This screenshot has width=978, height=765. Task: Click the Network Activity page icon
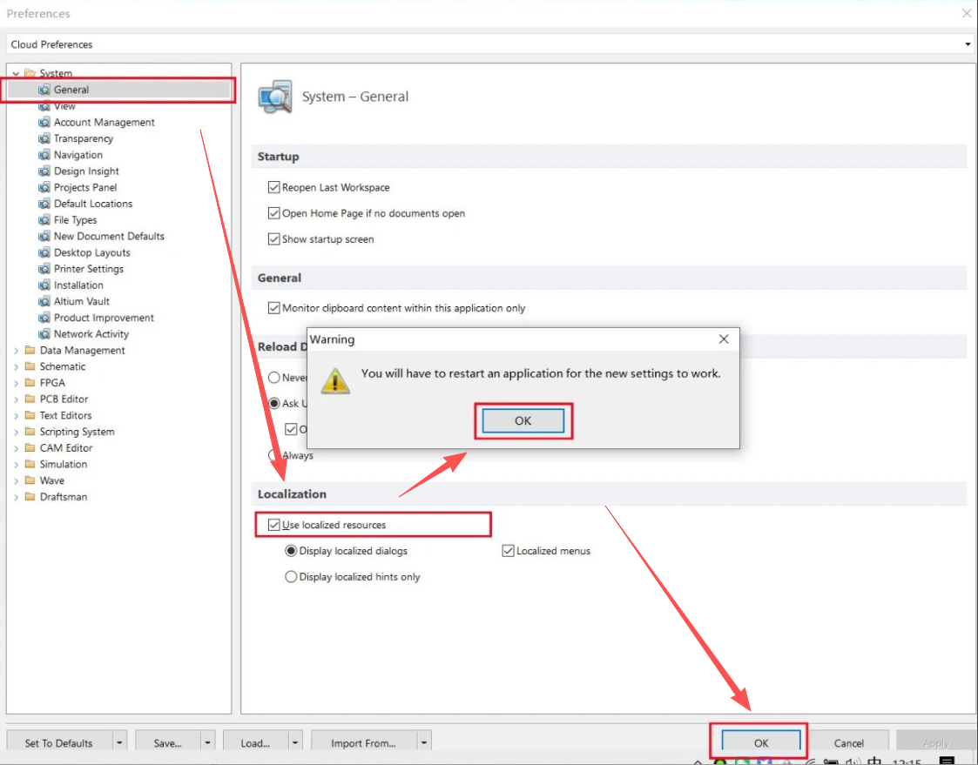pos(44,334)
